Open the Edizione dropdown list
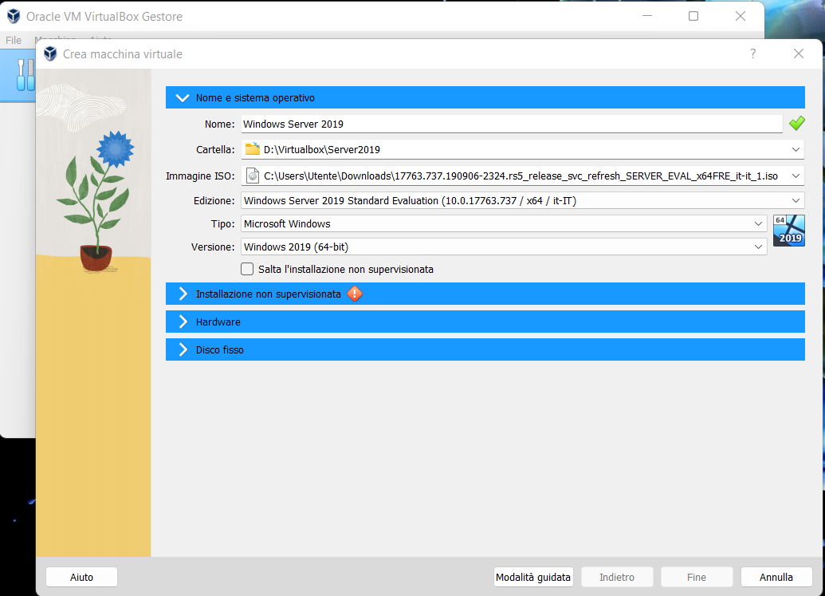Screen dimensions: 825x596 pyautogui.click(x=796, y=200)
